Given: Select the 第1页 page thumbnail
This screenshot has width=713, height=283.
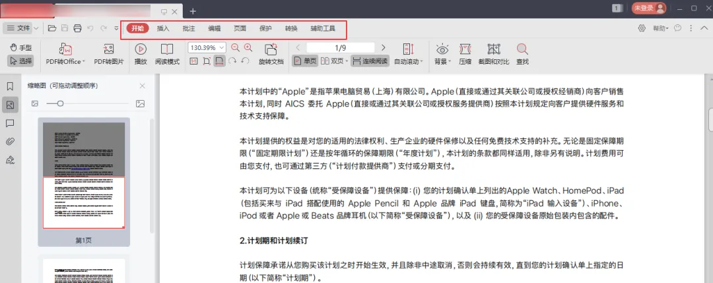Looking at the screenshot, I should [84, 182].
